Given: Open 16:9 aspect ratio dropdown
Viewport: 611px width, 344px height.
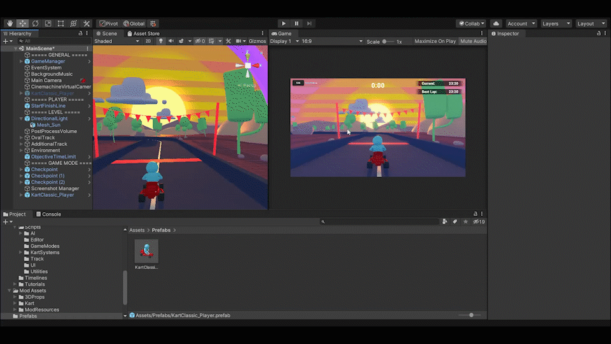Looking at the screenshot, I should click(332, 41).
